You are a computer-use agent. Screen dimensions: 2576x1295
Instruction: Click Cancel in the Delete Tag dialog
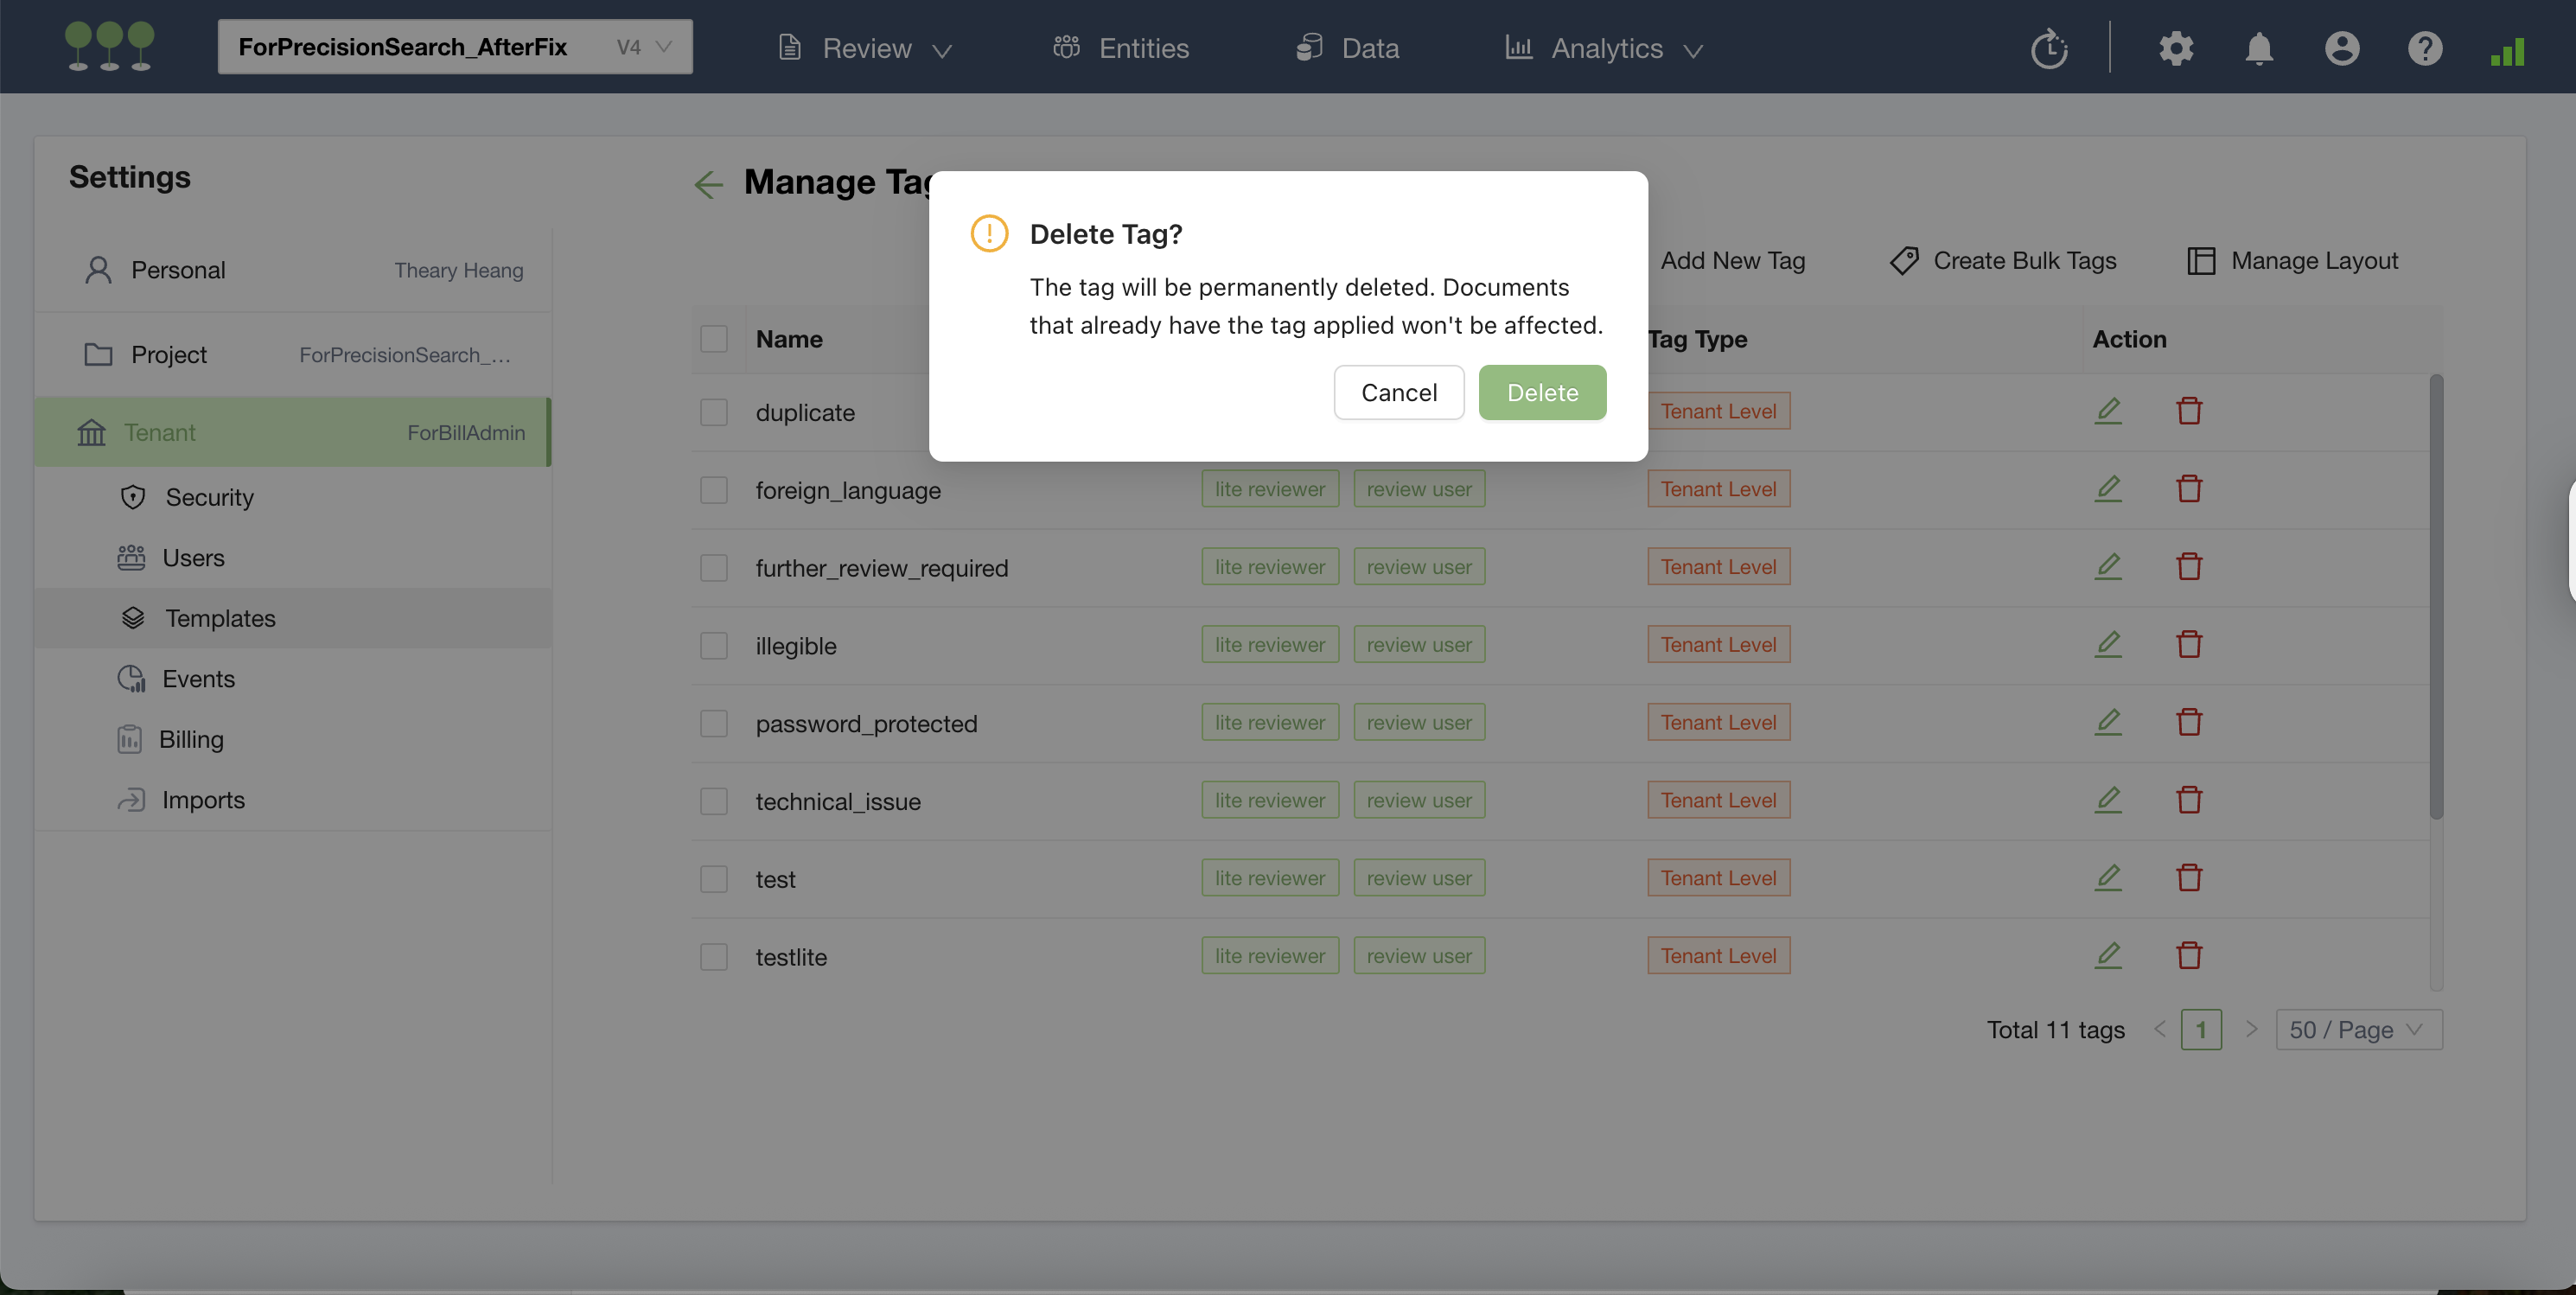pyautogui.click(x=1398, y=393)
